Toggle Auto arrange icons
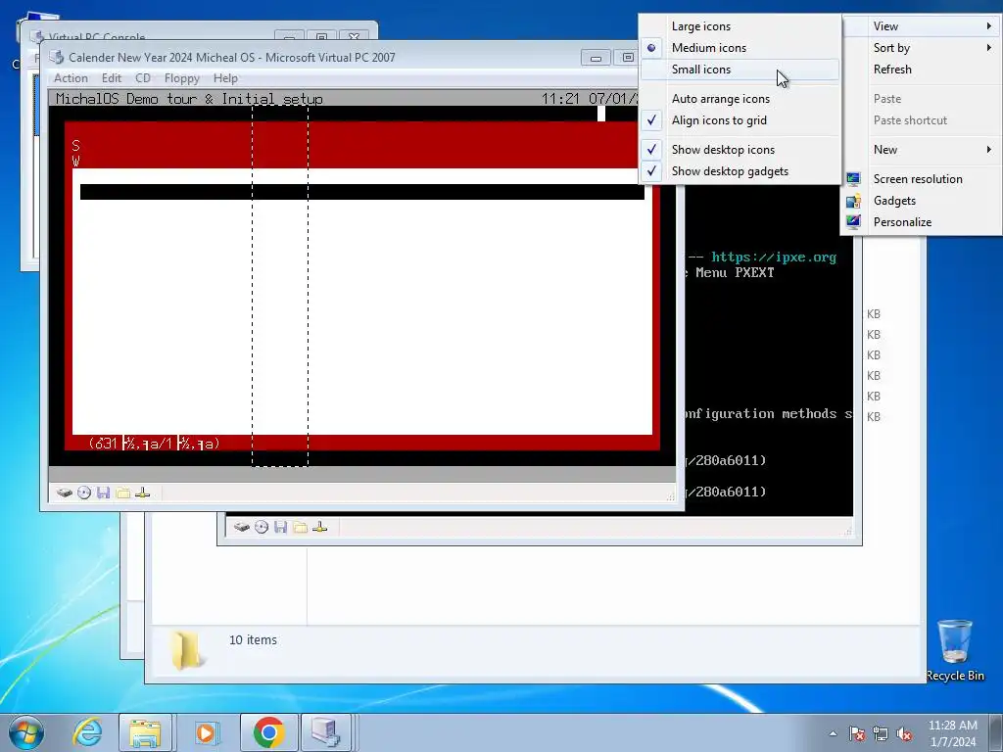The image size is (1003, 752). point(740,99)
